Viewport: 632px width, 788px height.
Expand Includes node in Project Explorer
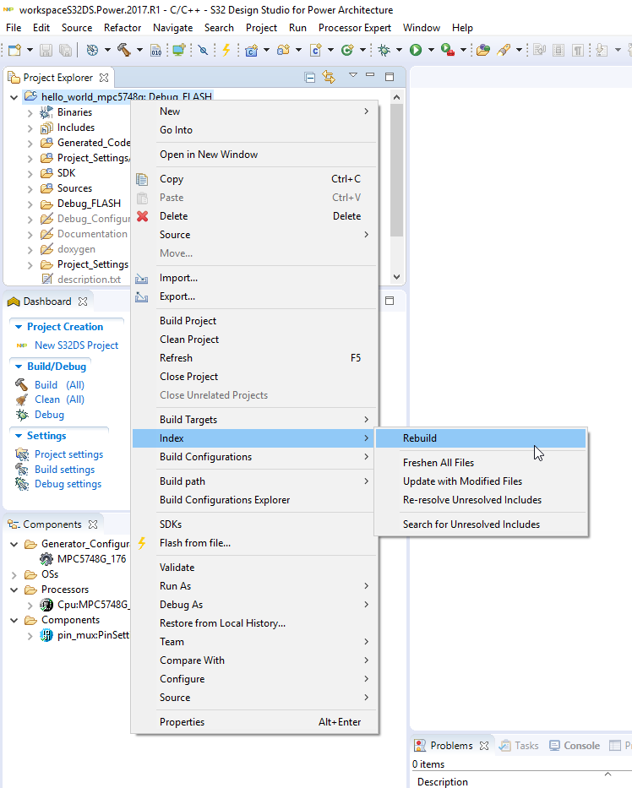coord(30,128)
